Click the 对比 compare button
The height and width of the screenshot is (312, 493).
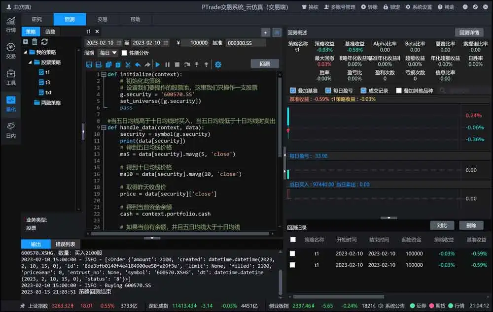pyautogui.click(x=442, y=225)
